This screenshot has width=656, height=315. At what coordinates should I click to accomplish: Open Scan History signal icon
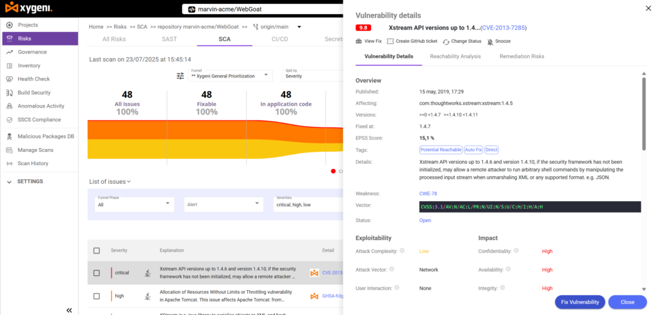(x=9, y=163)
